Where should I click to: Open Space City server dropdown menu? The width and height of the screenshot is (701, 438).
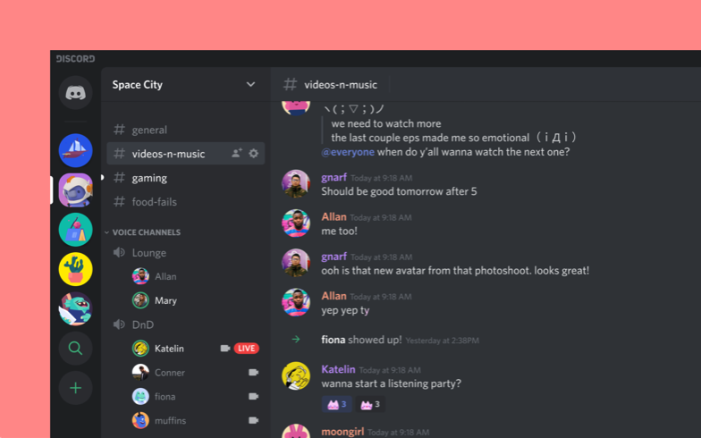(x=250, y=84)
